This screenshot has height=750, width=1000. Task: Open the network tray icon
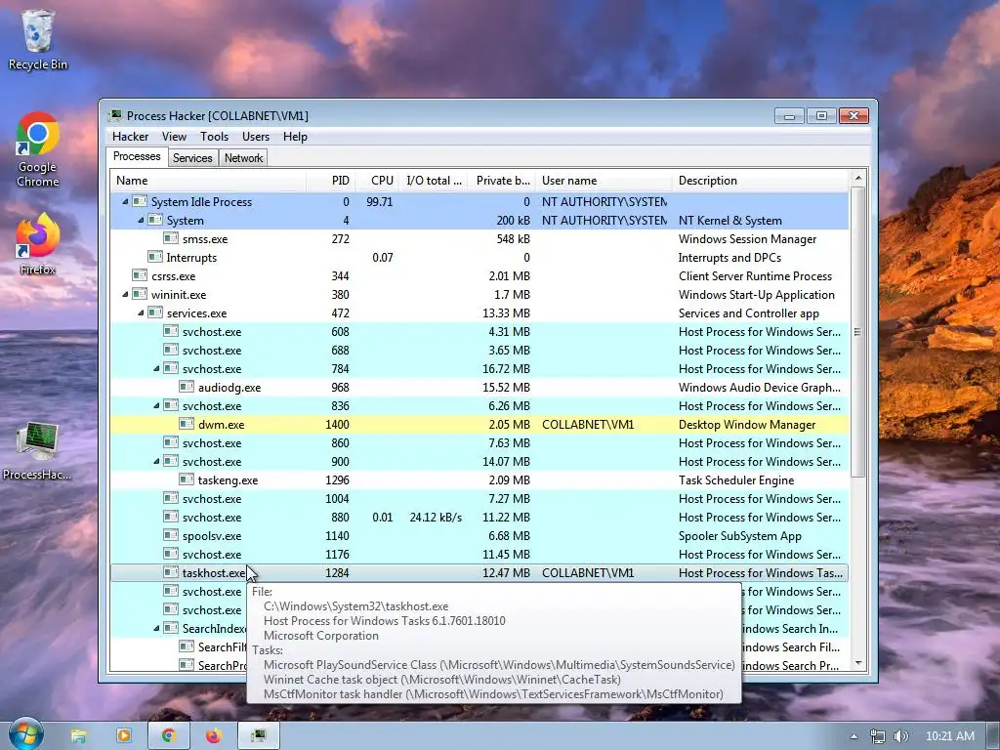(878, 736)
